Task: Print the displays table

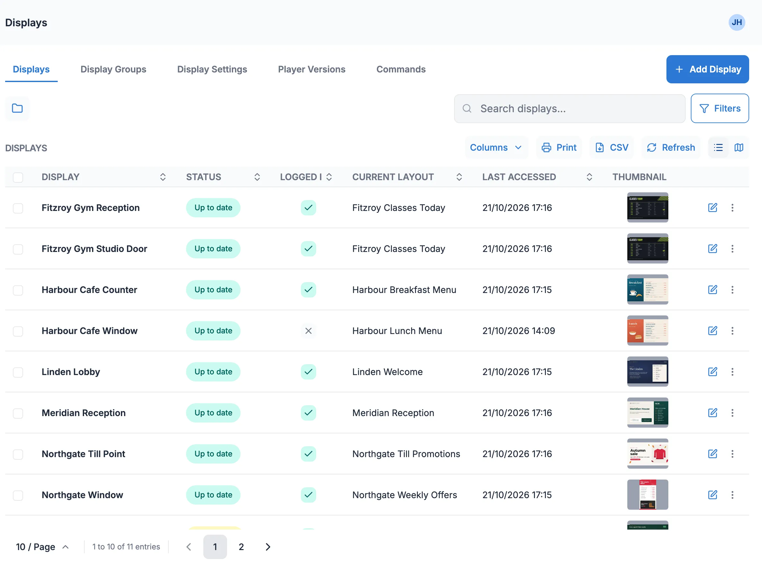Action: [x=559, y=148]
